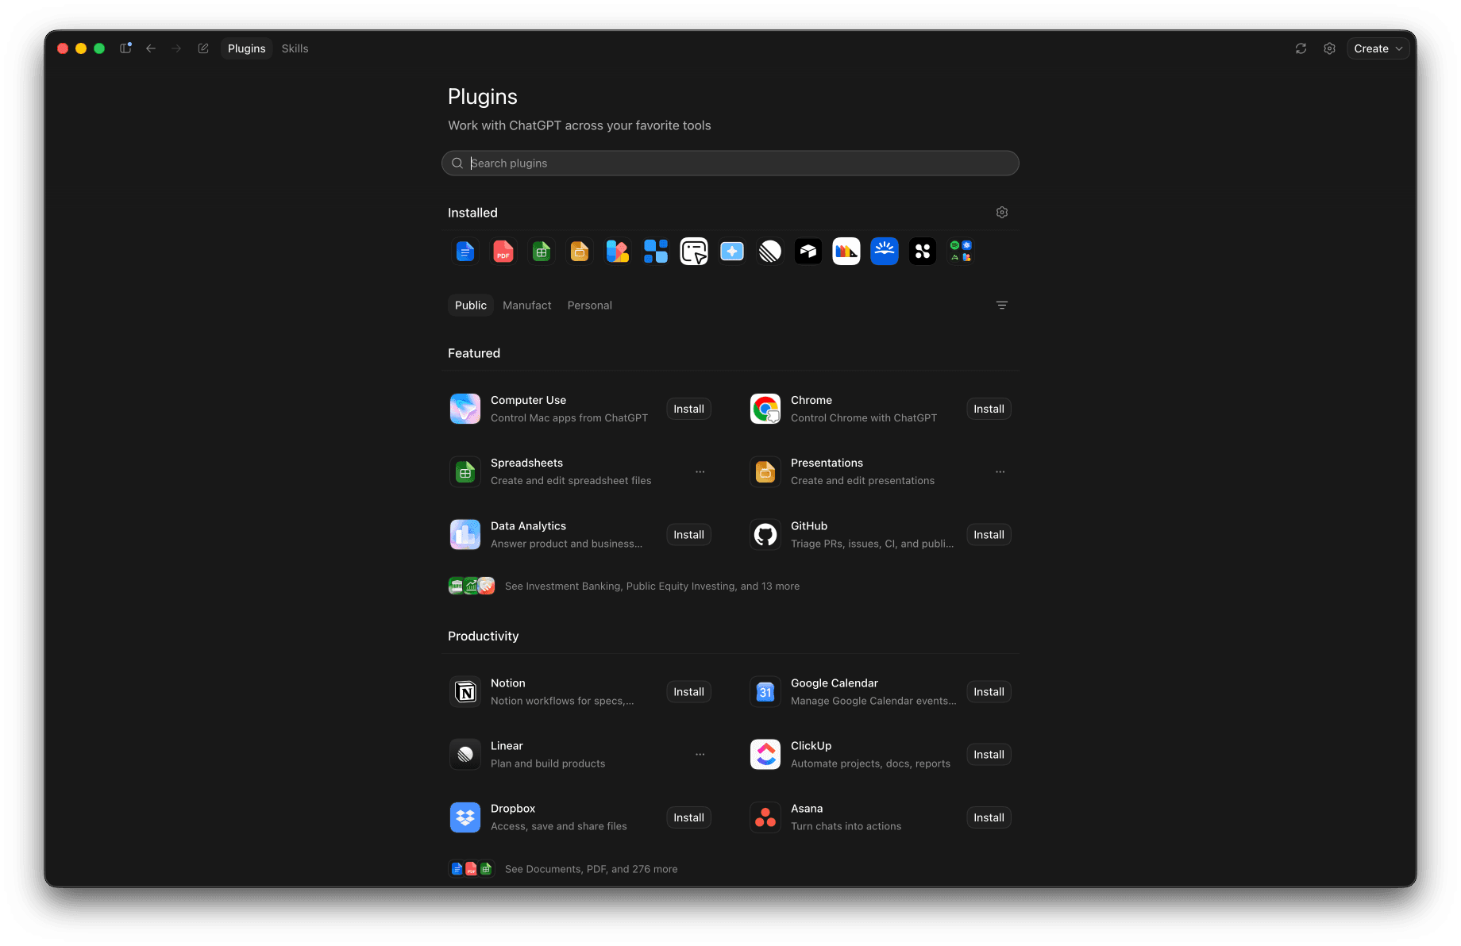Image resolution: width=1461 pixels, height=946 pixels.
Task: Switch to the Skills tab
Action: (295, 48)
